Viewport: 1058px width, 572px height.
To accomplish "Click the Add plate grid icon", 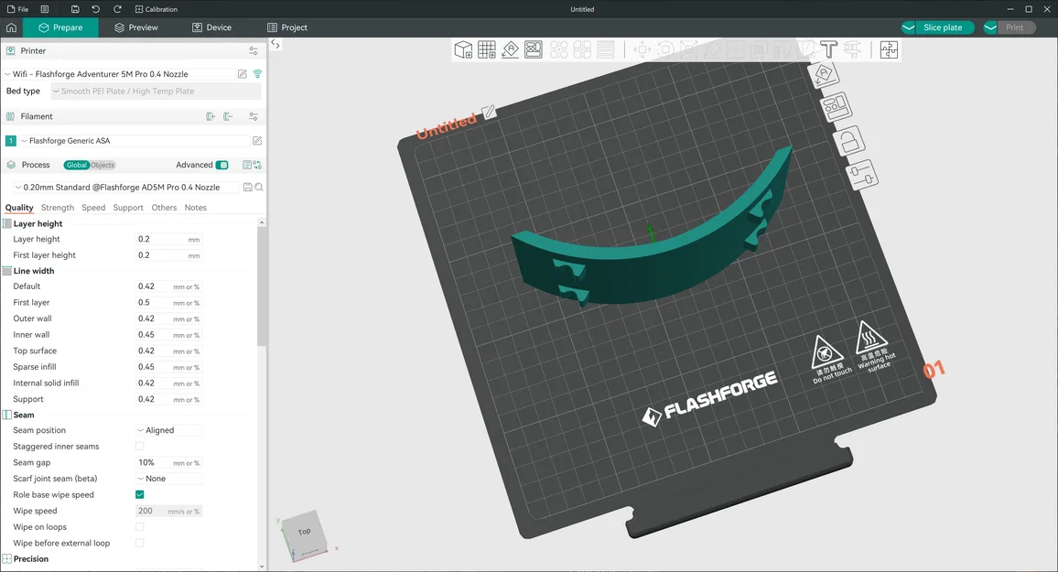I will (x=487, y=50).
